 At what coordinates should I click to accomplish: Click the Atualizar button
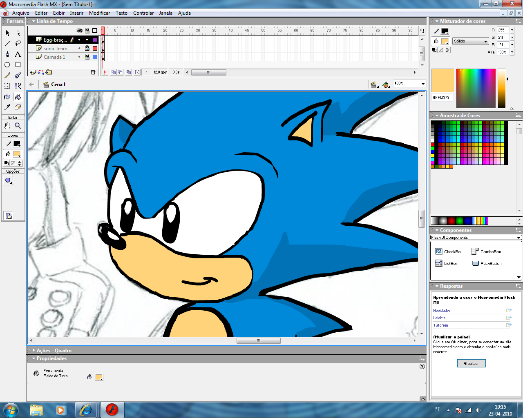click(471, 363)
